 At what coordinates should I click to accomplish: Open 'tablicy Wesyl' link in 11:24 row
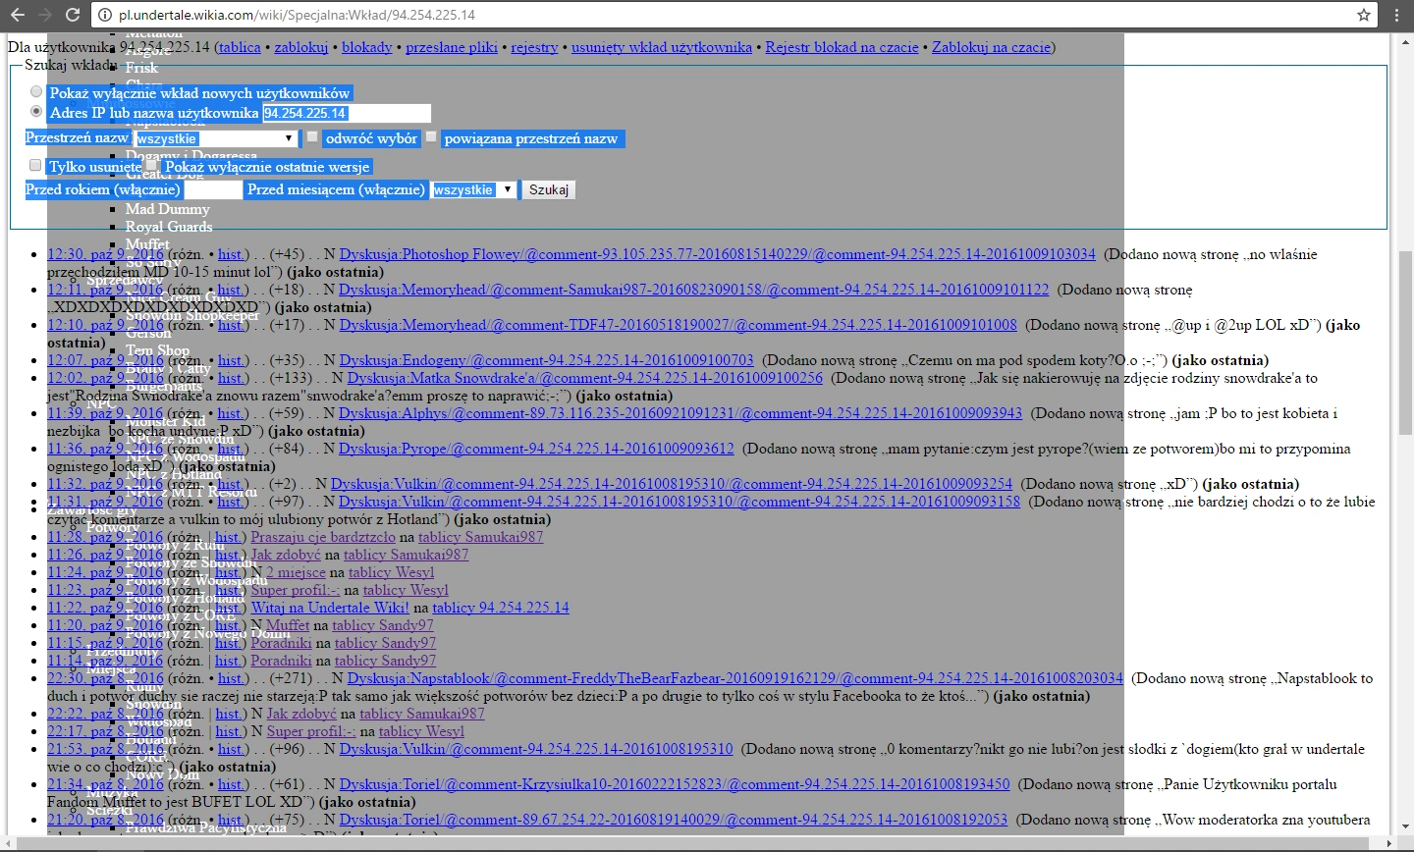[x=391, y=572]
